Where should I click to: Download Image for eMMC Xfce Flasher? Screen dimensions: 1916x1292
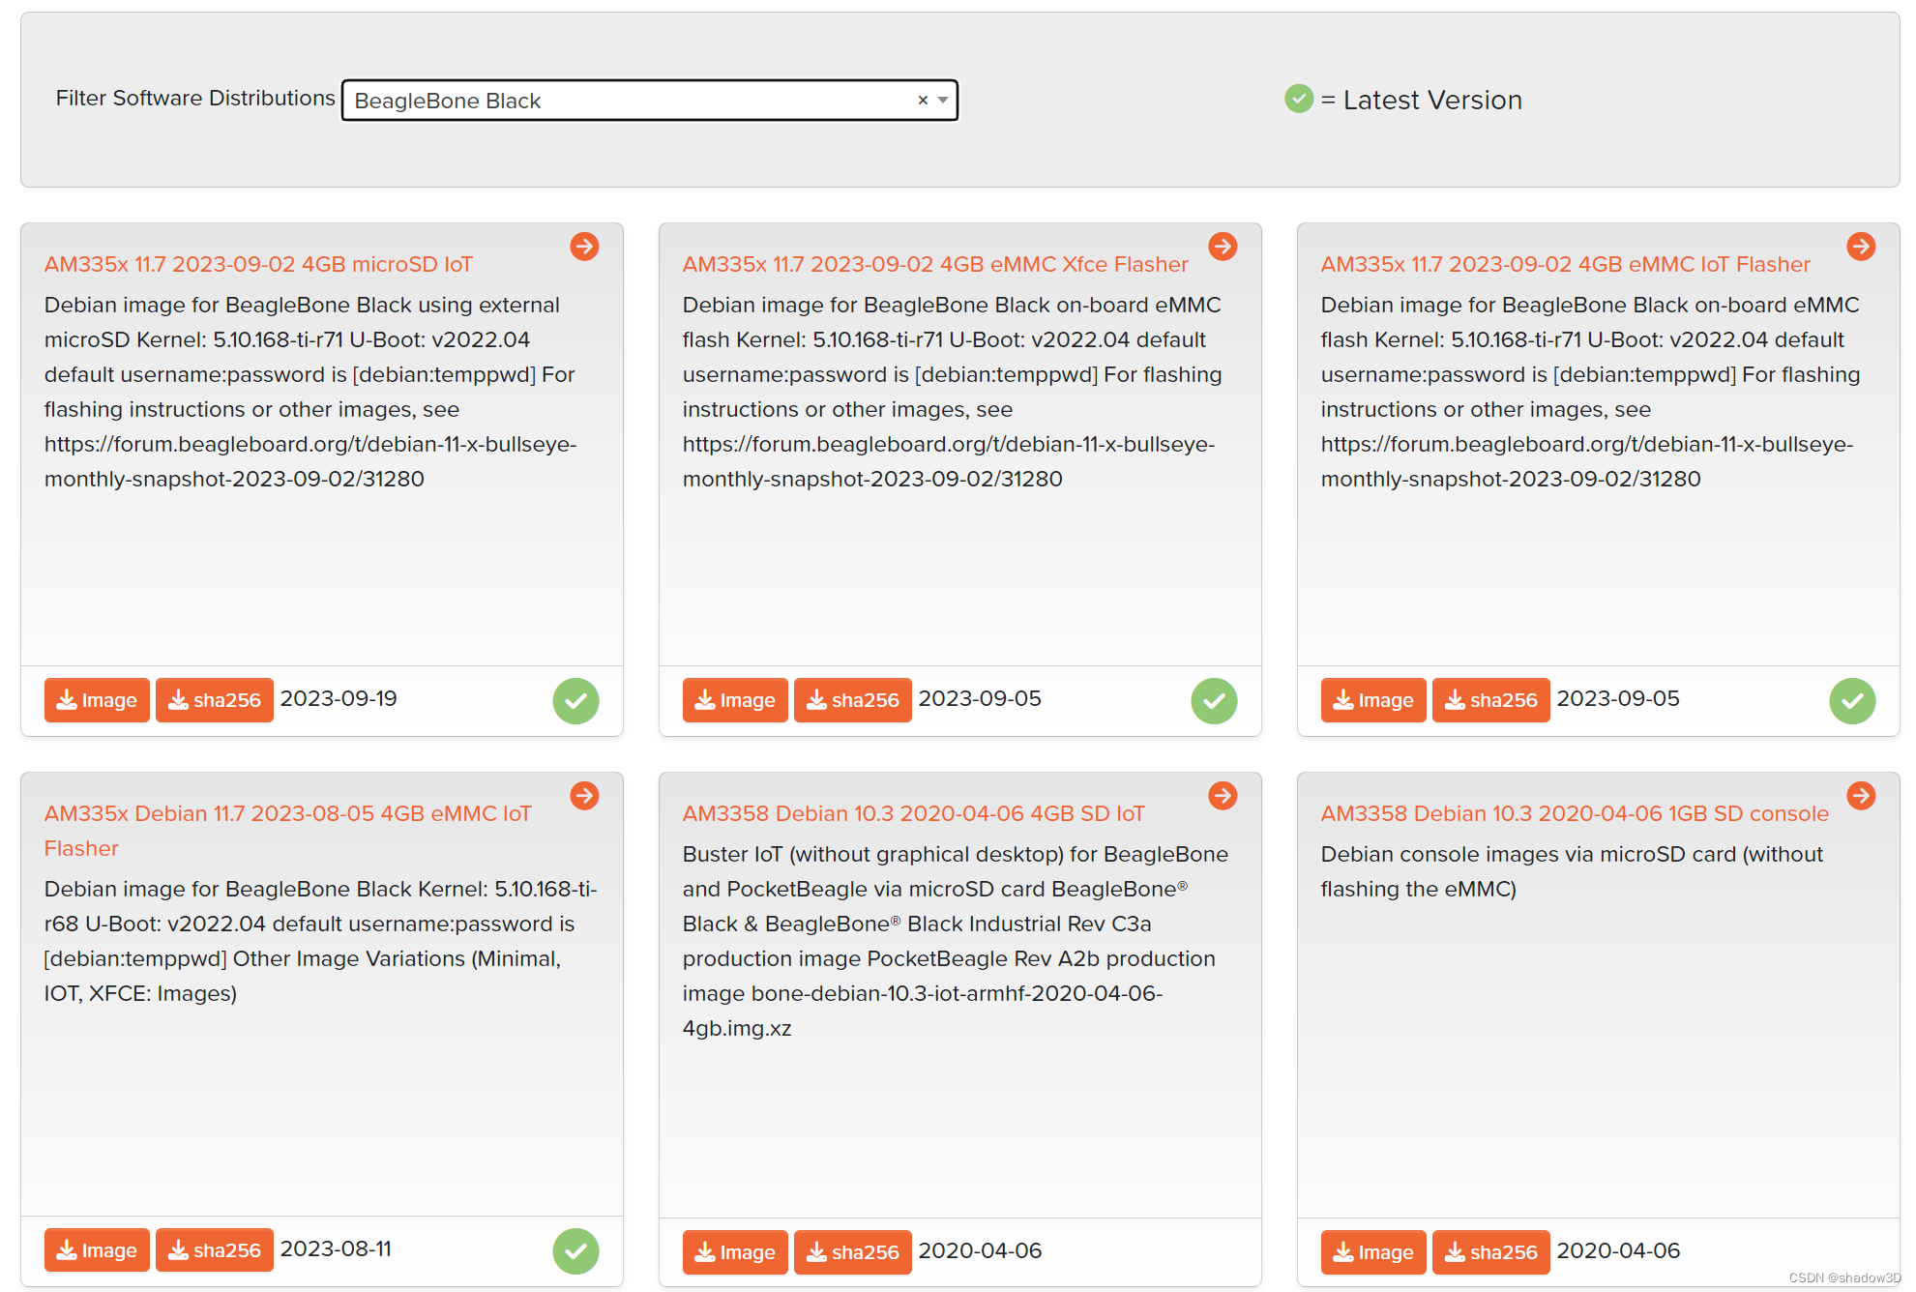tap(735, 700)
